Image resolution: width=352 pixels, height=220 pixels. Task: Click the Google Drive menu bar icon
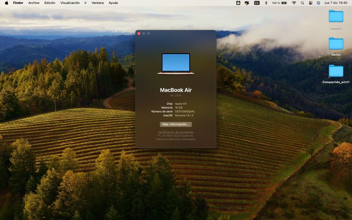238,3
